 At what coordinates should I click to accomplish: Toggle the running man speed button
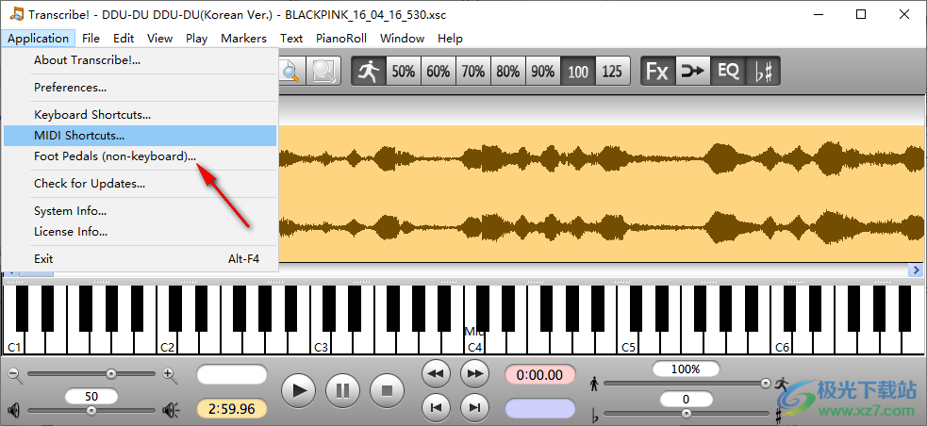(369, 72)
